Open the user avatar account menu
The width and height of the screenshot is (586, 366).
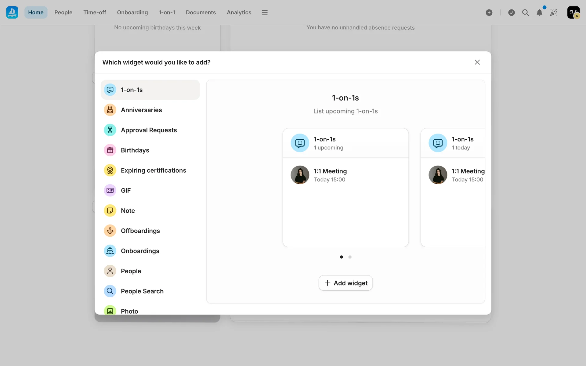573,13
